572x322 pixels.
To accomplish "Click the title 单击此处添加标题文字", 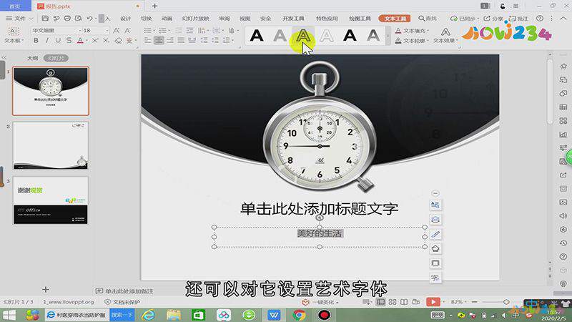I will [x=319, y=209].
